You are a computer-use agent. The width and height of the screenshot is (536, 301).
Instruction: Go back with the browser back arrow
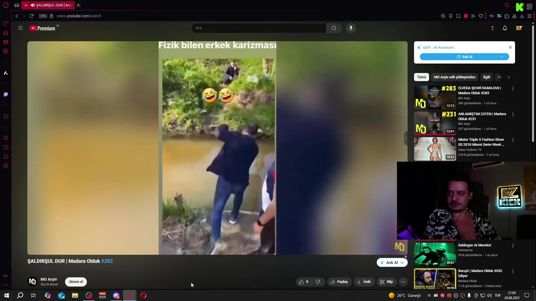[17, 16]
